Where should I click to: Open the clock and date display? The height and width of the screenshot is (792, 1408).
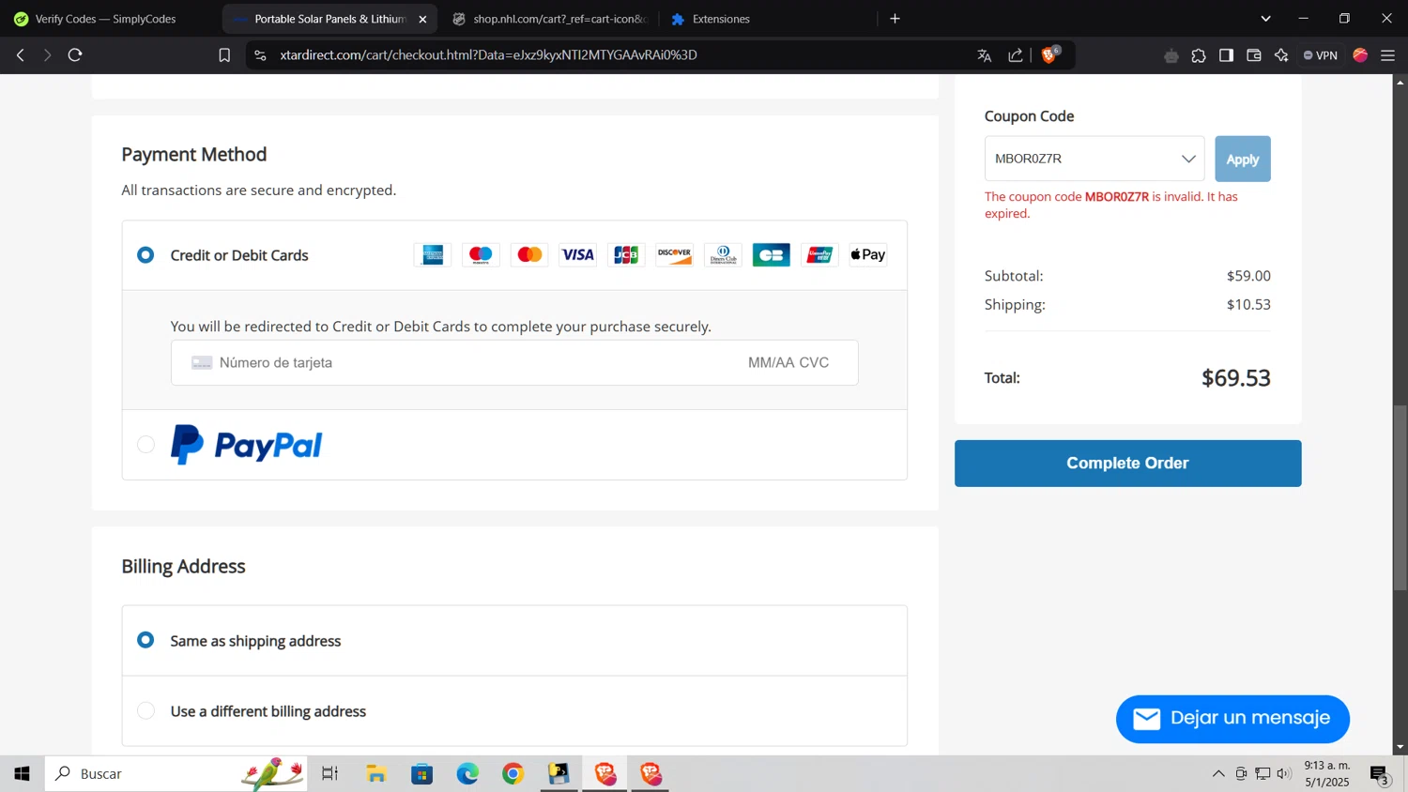[x=1326, y=773]
